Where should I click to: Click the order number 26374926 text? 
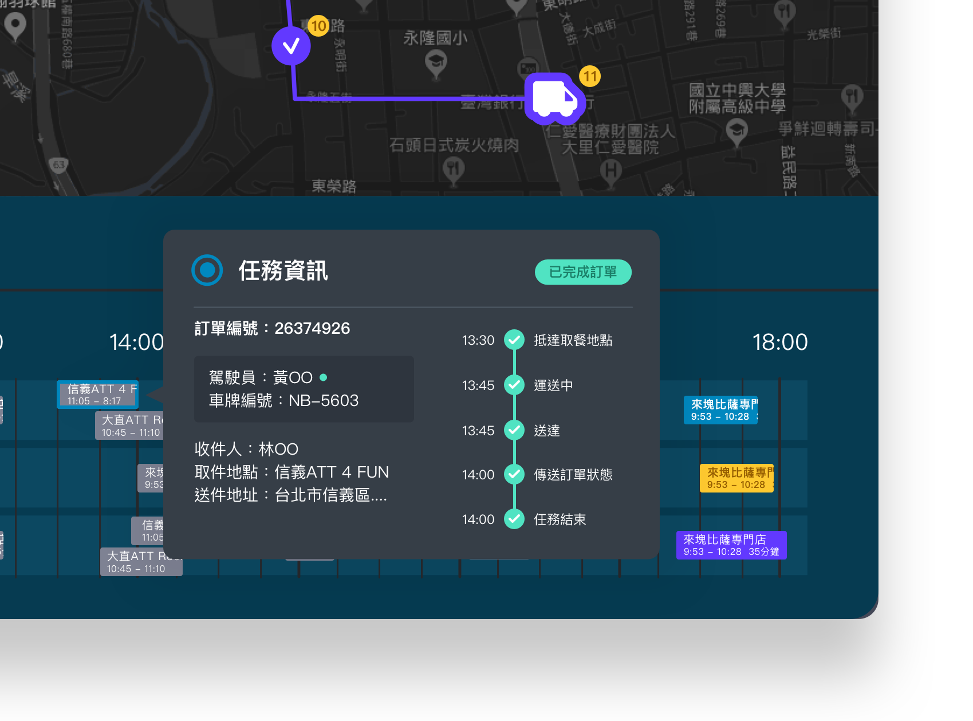point(312,328)
